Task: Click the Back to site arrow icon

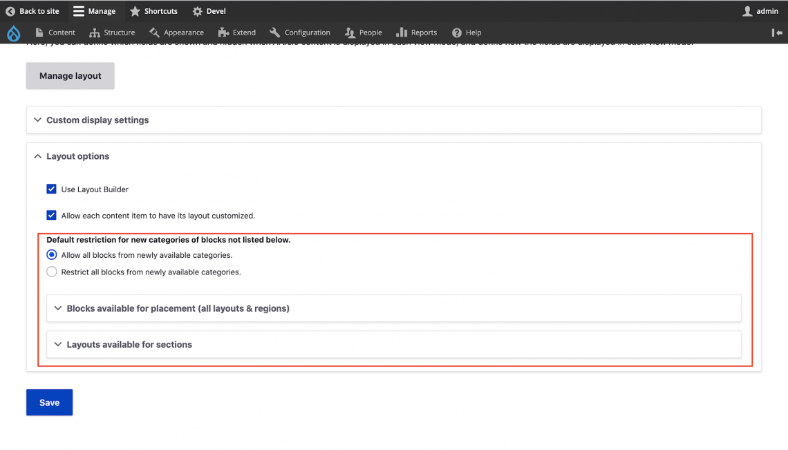Action: (10, 11)
